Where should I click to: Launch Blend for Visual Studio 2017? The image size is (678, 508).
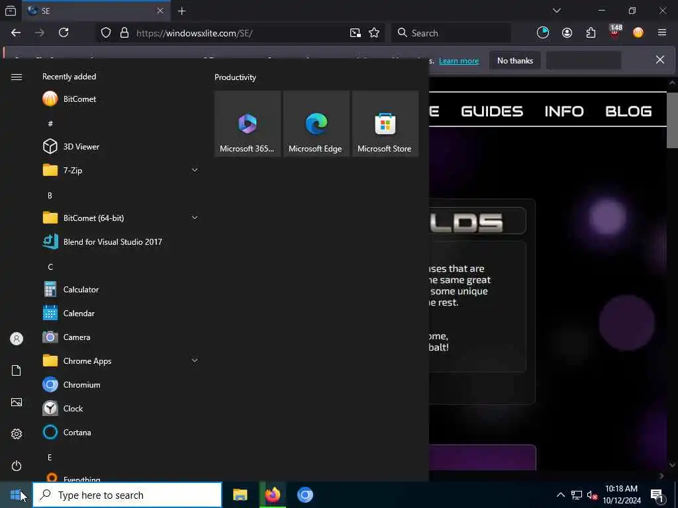click(x=121, y=242)
